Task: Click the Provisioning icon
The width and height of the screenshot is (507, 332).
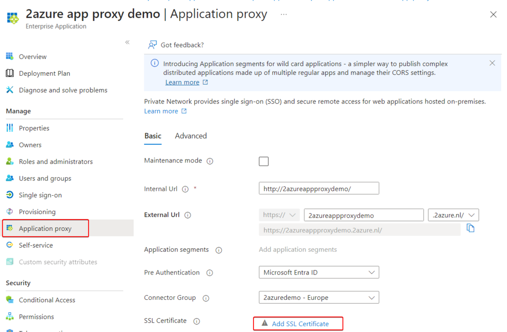Action: point(10,212)
